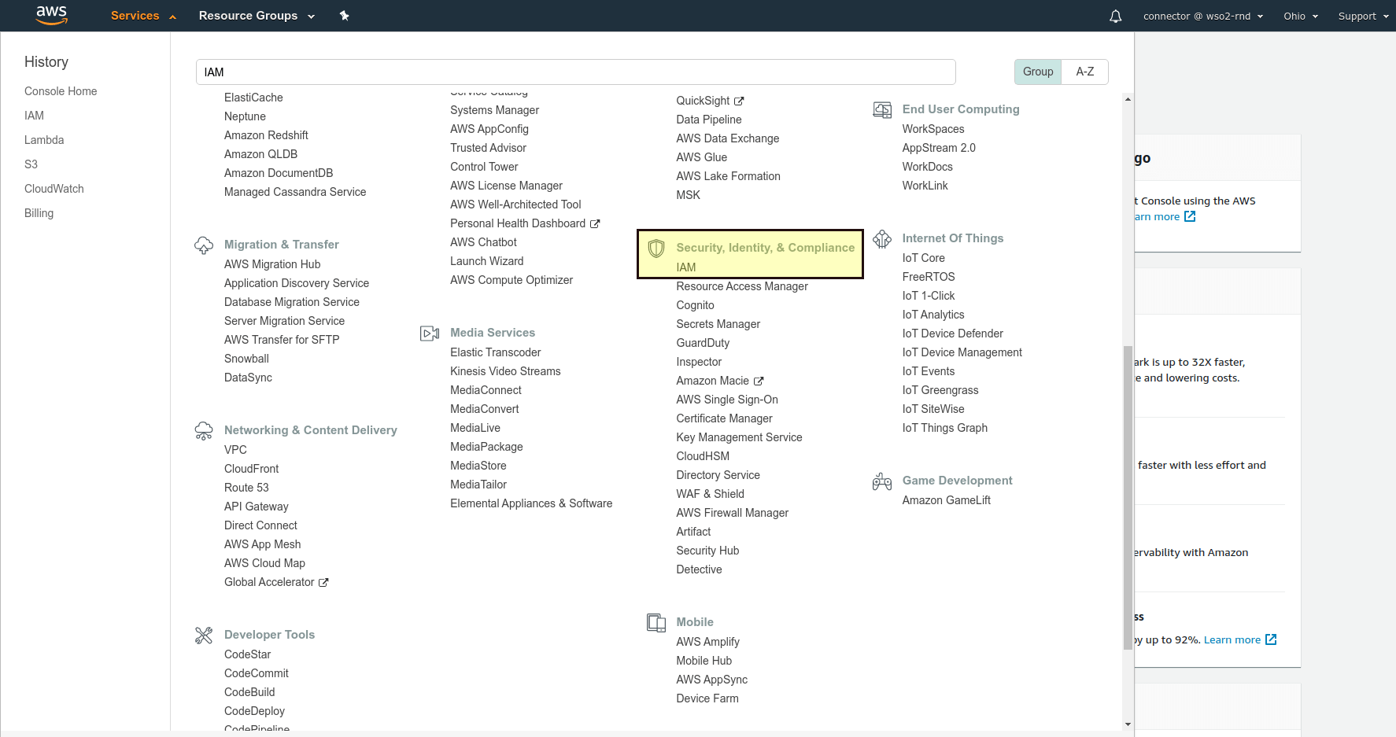The height and width of the screenshot is (737, 1396).
Task: Open API Gateway
Action: tap(257, 507)
